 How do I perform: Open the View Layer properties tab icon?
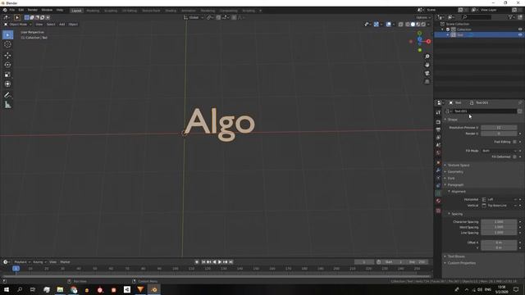438,137
